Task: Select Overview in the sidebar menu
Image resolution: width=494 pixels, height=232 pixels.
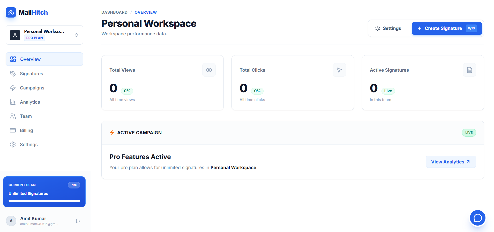Action: [x=30, y=59]
